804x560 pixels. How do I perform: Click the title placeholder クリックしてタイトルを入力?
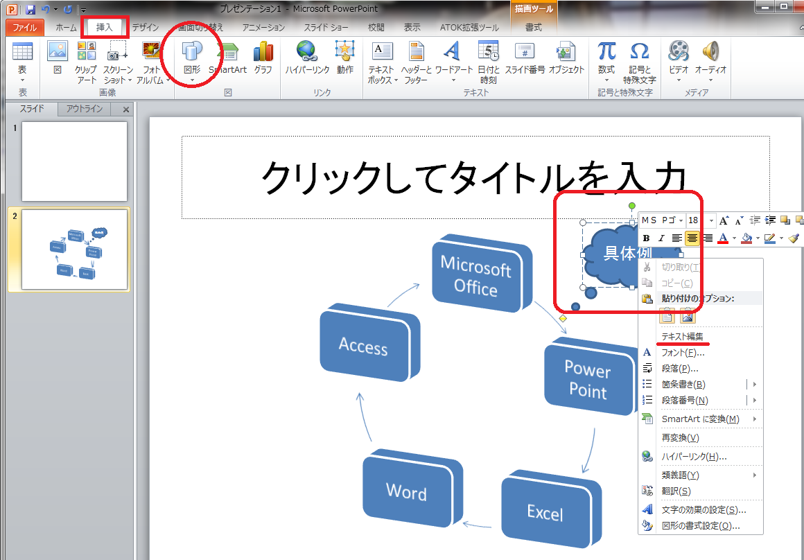click(x=476, y=177)
